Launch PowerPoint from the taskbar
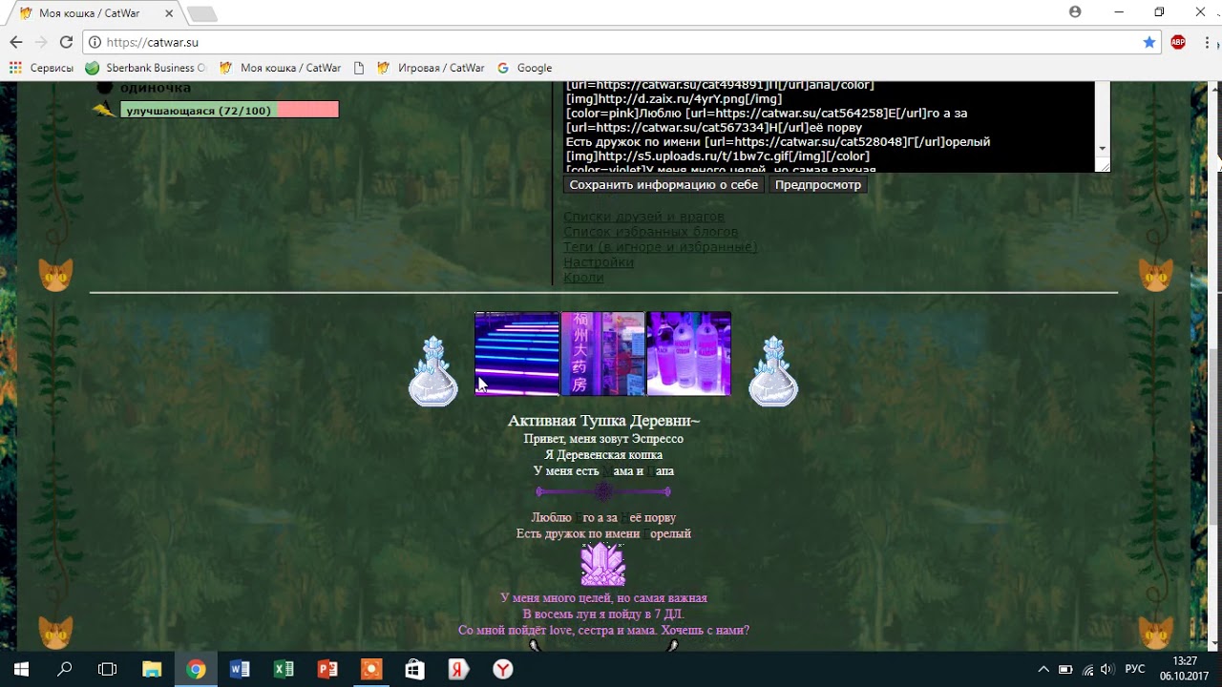1222x687 pixels. pos(327,670)
